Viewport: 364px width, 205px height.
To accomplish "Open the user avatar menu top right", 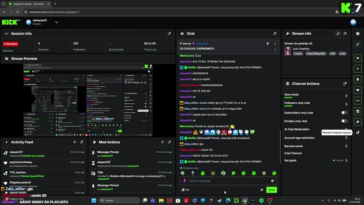I will (x=353, y=22).
